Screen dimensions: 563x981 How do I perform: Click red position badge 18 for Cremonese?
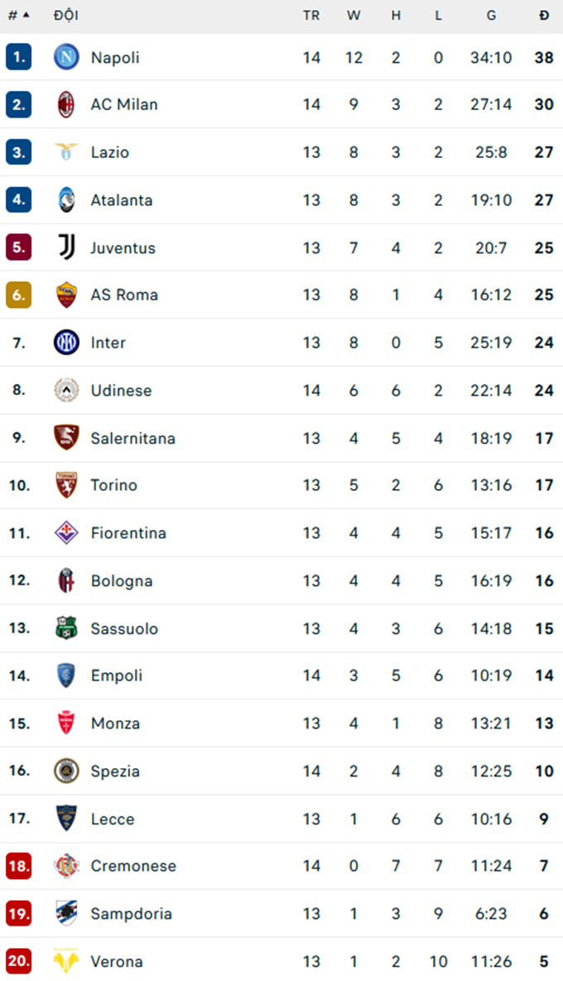point(18,866)
